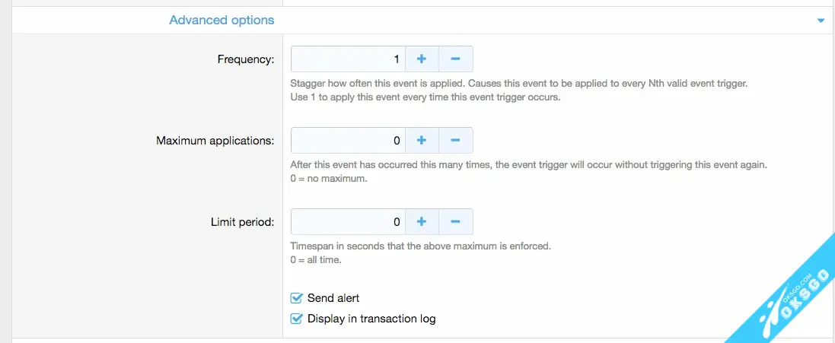
Task: Click the 'Timespan in seconds' hint text
Action: pos(420,246)
